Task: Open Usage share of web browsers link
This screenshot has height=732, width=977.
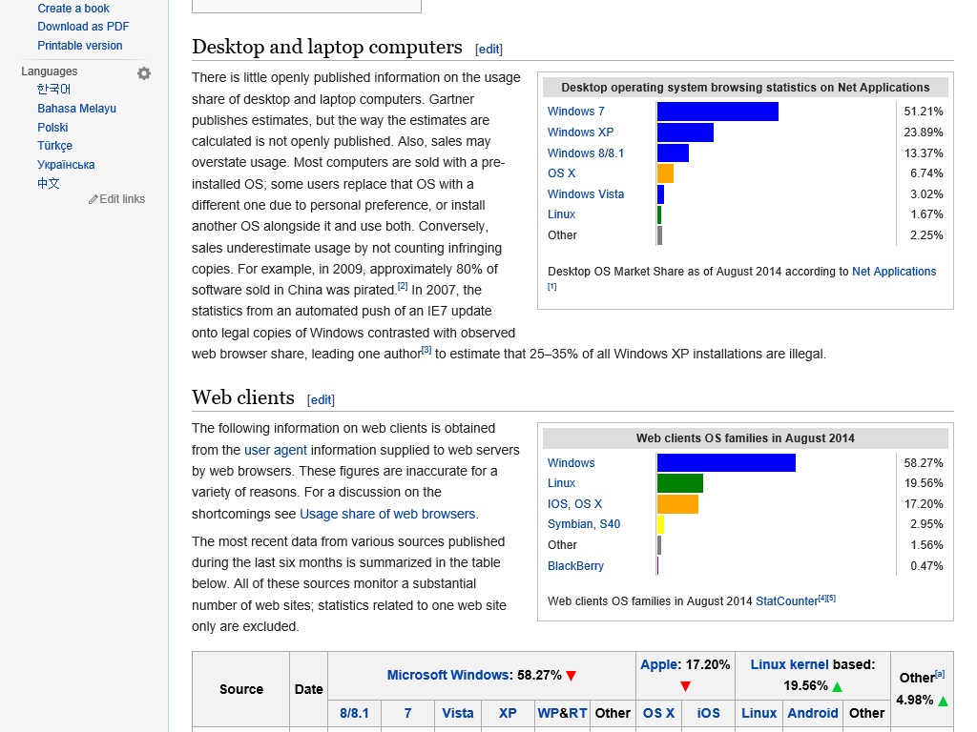Action: pyautogui.click(x=387, y=514)
